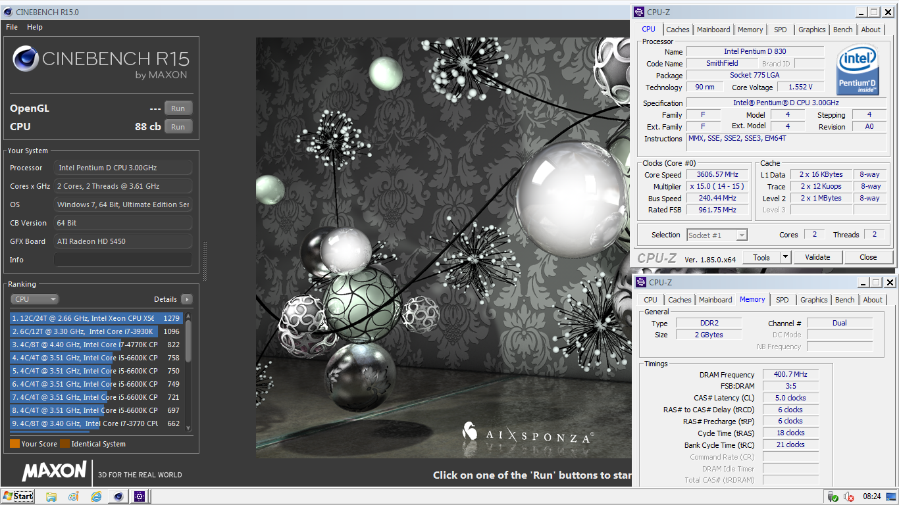This screenshot has width=899, height=505.
Task: Open the CPU ranking type dropdown
Action: [x=34, y=299]
